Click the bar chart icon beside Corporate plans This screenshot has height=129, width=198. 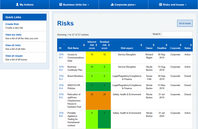(112, 5)
